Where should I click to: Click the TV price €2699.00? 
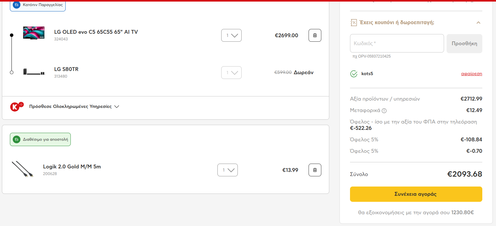click(287, 35)
